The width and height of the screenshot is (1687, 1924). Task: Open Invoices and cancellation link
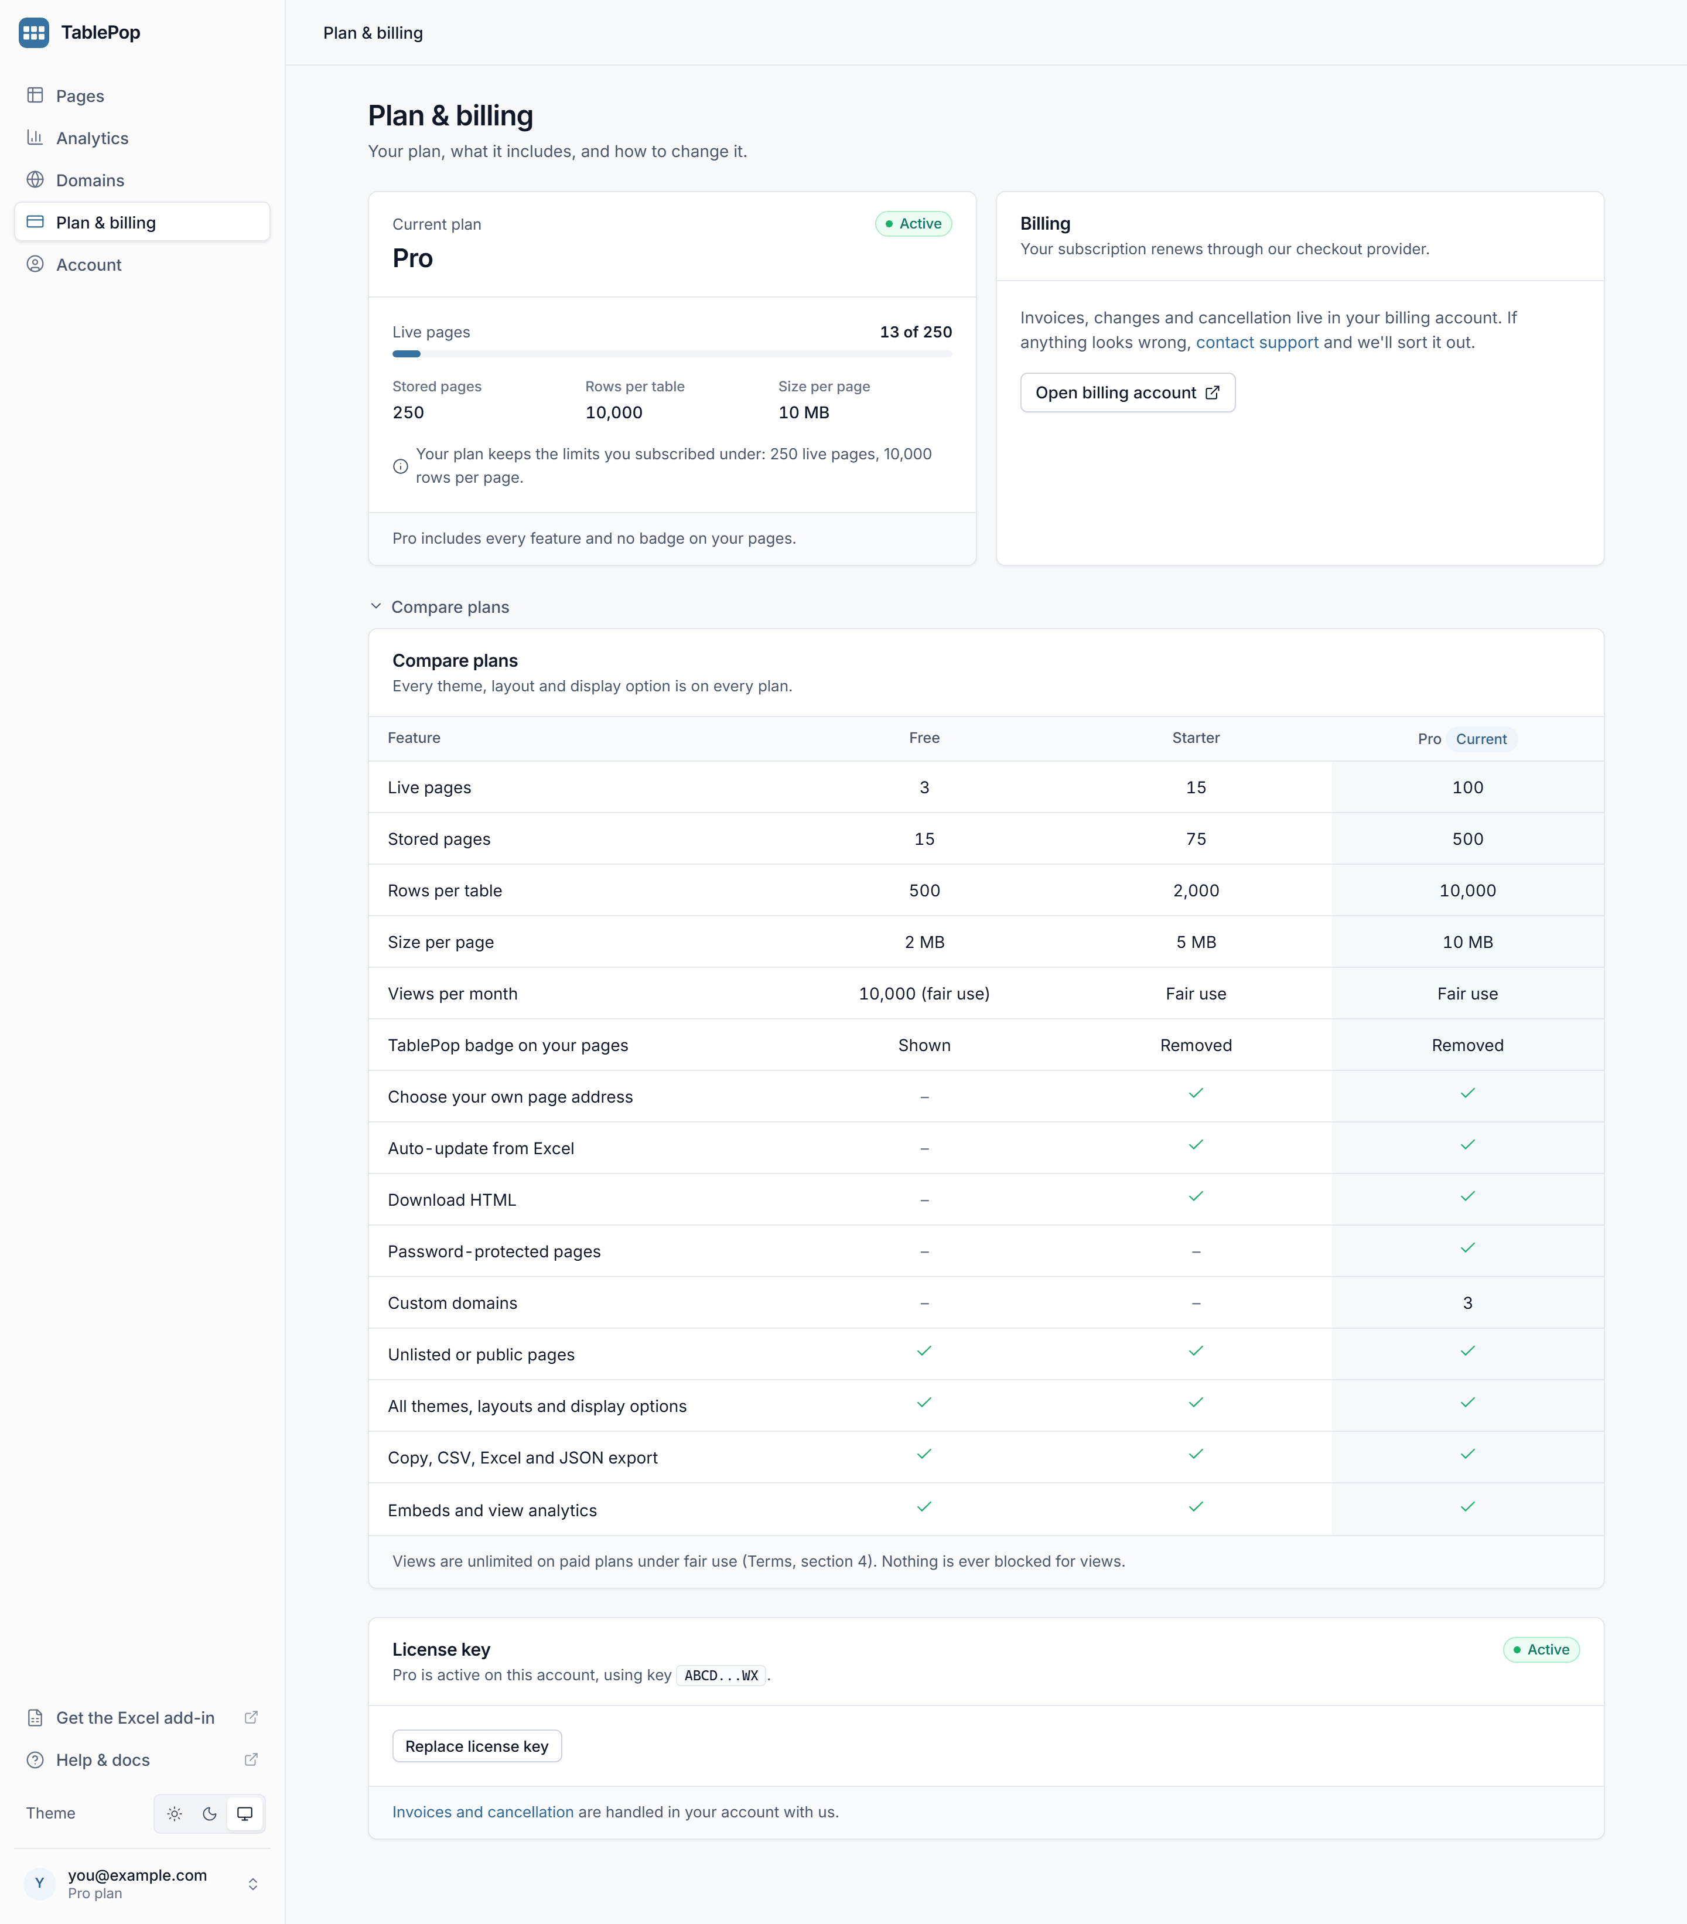483,1812
